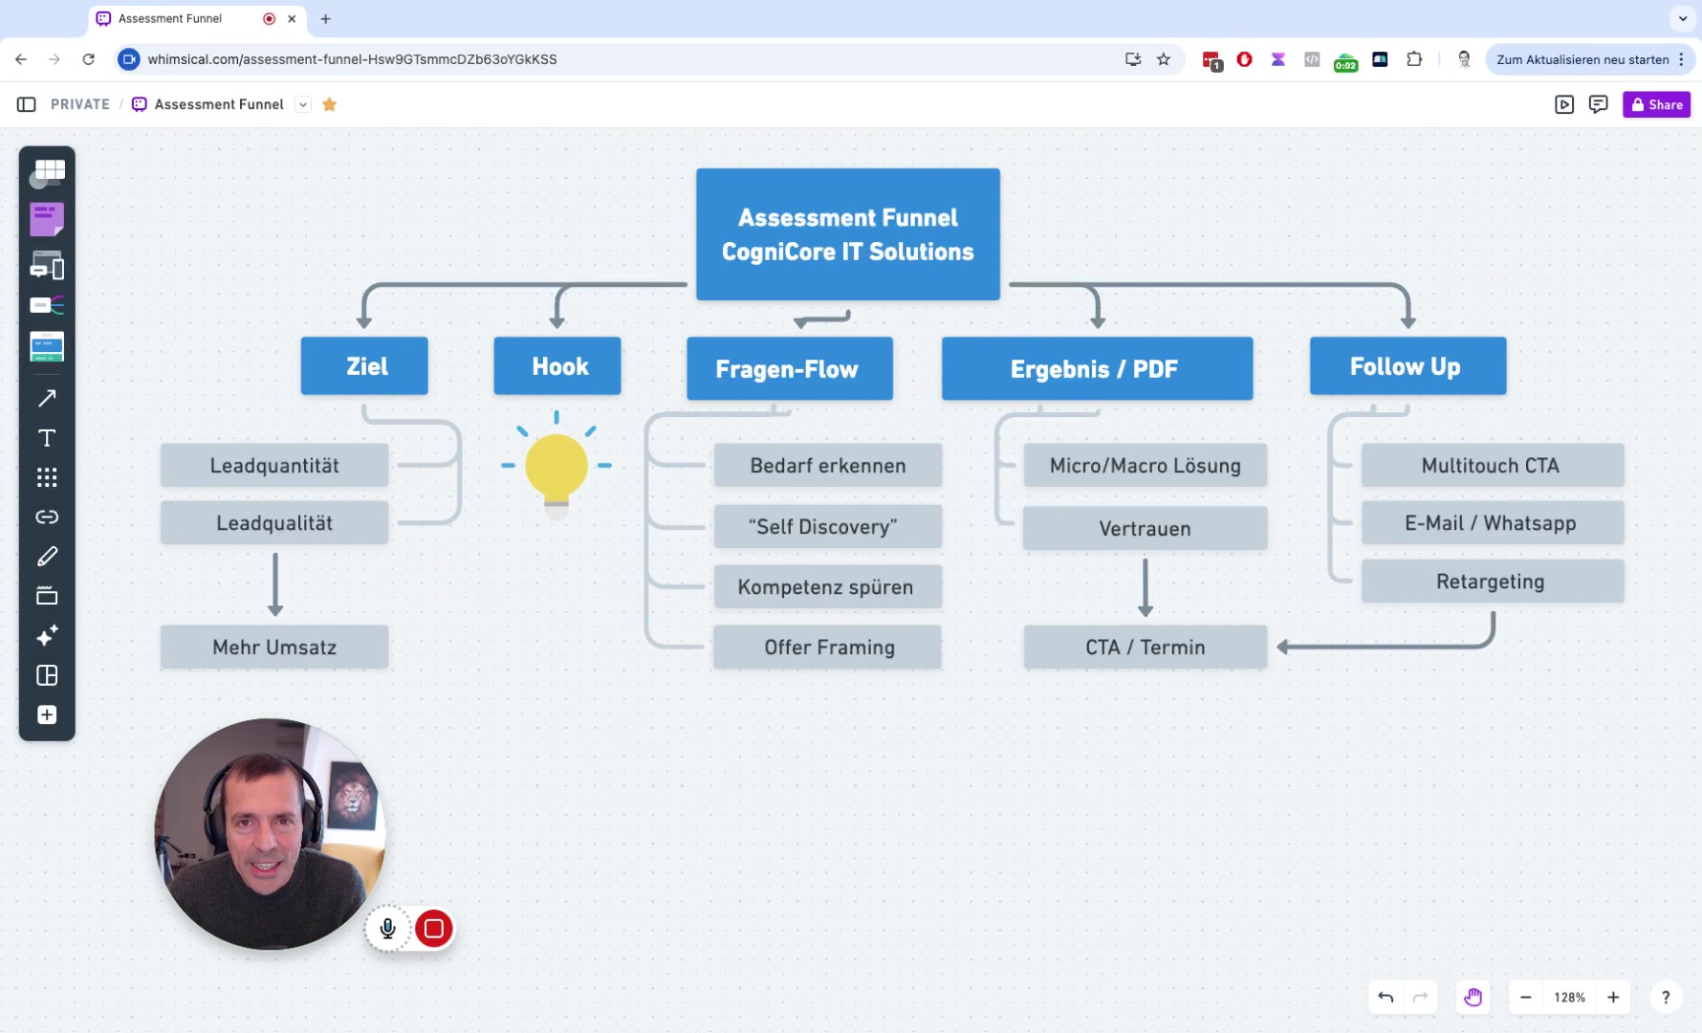Screen dimensions: 1702x1033
Task: Select the connector arrow tool
Action: pos(47,398)
